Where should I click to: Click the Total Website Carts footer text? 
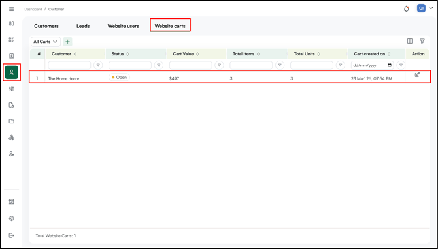click(x=56, y=235)
